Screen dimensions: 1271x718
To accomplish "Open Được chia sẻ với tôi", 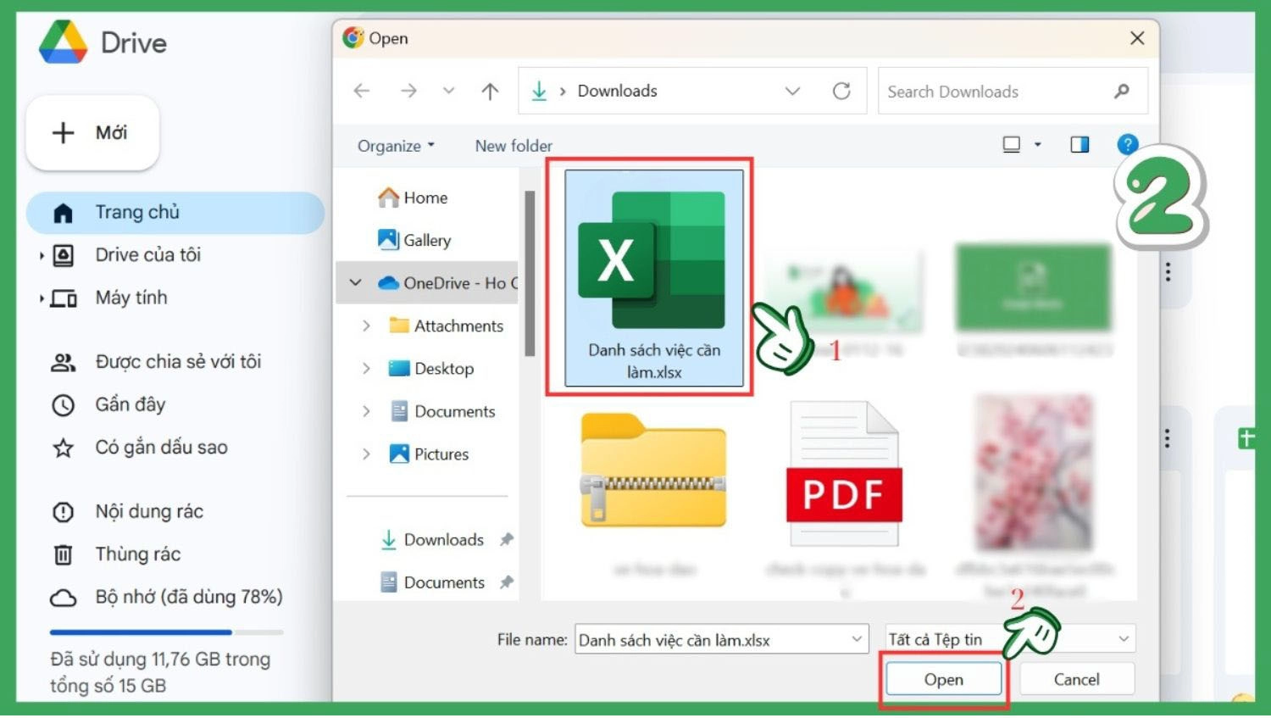I will pyautogui.click(x=178, y=362).
